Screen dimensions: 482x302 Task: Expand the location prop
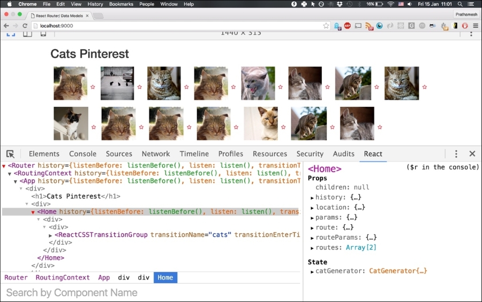312,208
